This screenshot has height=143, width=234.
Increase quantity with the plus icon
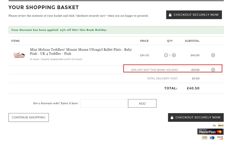coord(174,55)
